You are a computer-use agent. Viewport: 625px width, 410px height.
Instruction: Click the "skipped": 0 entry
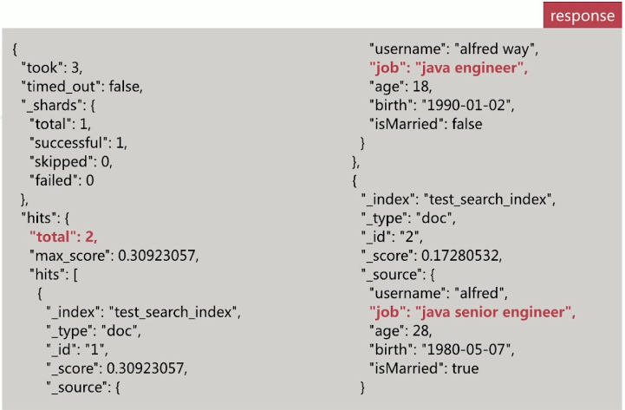coord(71,162)
